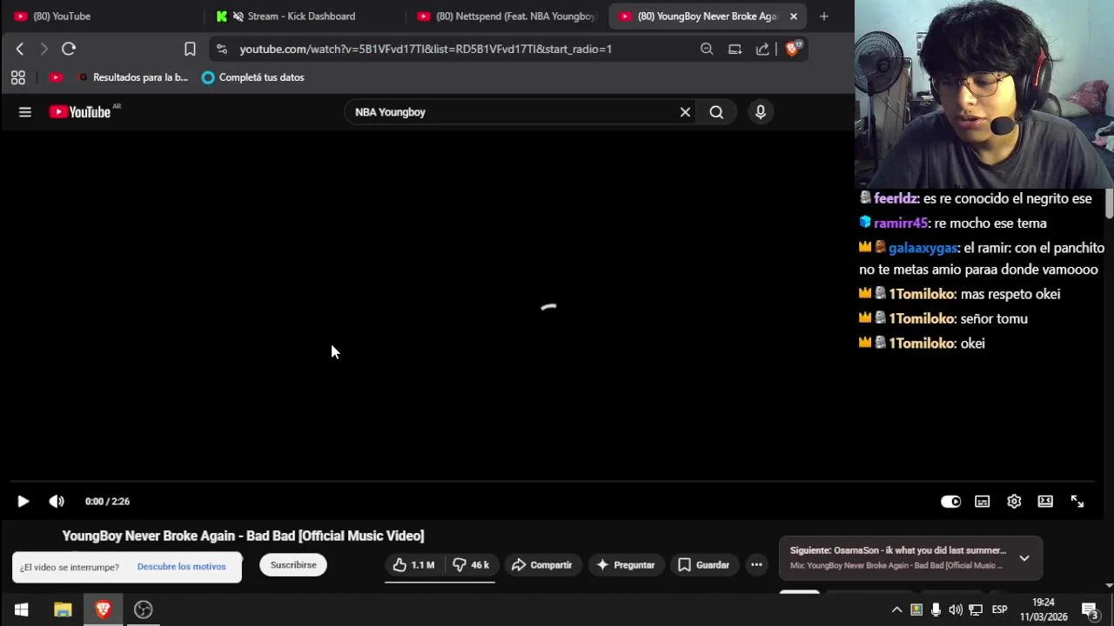The height and width of the screenshot is (626, 1114).
Task: Click the microphone tray icon
Action: coord(936,609)
